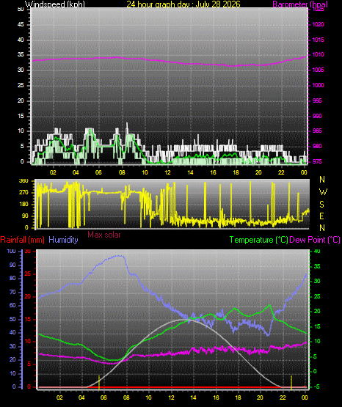Click the '990' barometer axis value
The image size is (342, 407).
(x=317, y=116)
